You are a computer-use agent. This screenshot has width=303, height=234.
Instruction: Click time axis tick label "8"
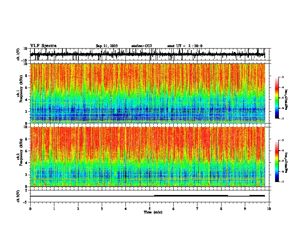(x=221, y=209)
